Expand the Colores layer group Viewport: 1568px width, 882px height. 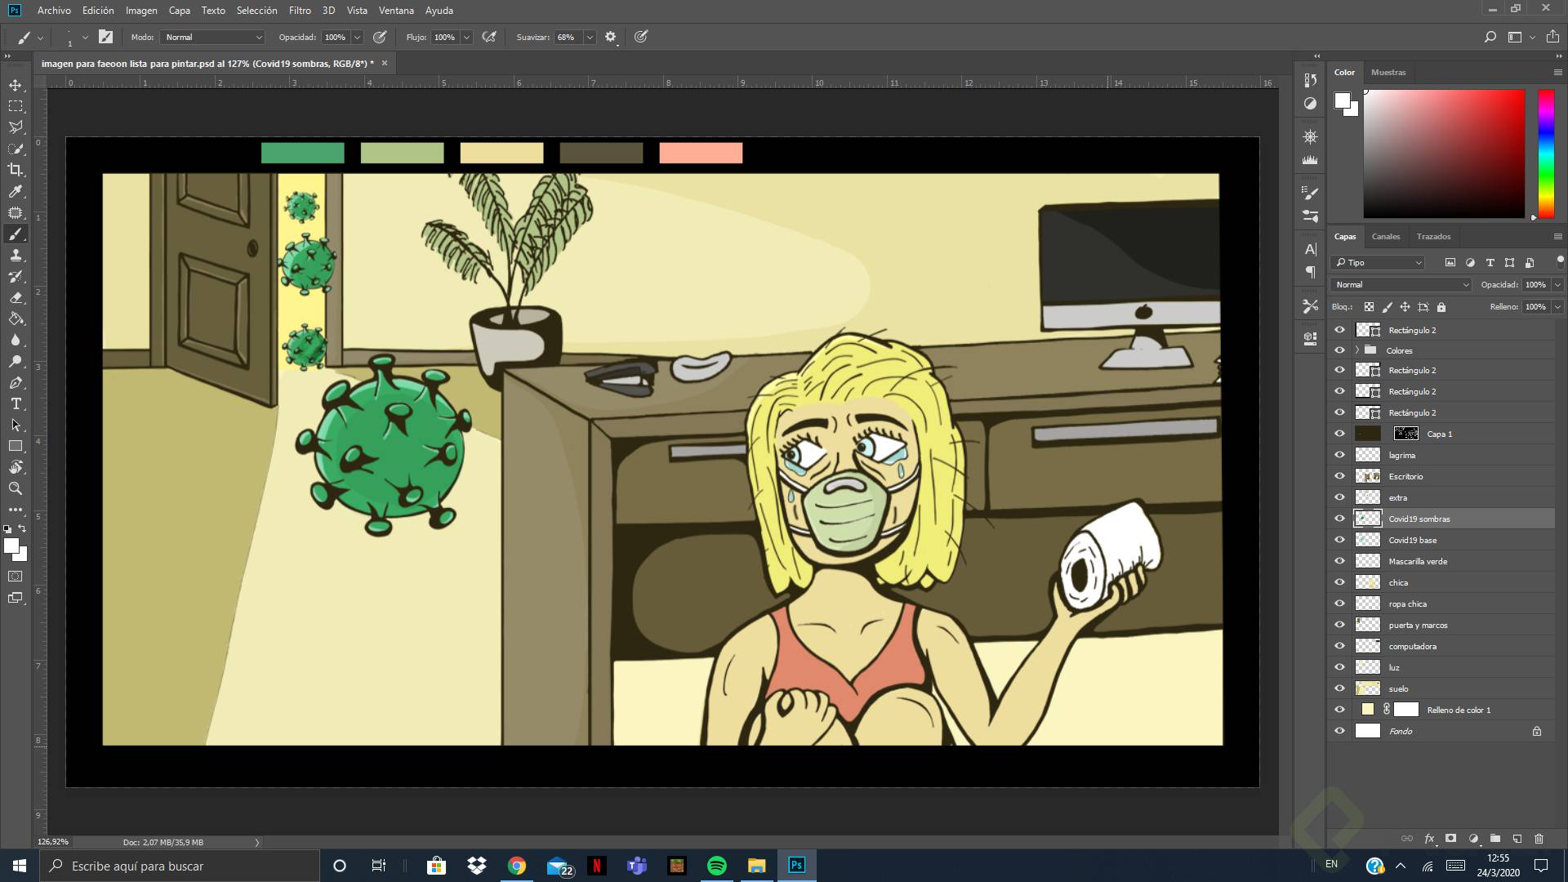[x=1357, y=350]
